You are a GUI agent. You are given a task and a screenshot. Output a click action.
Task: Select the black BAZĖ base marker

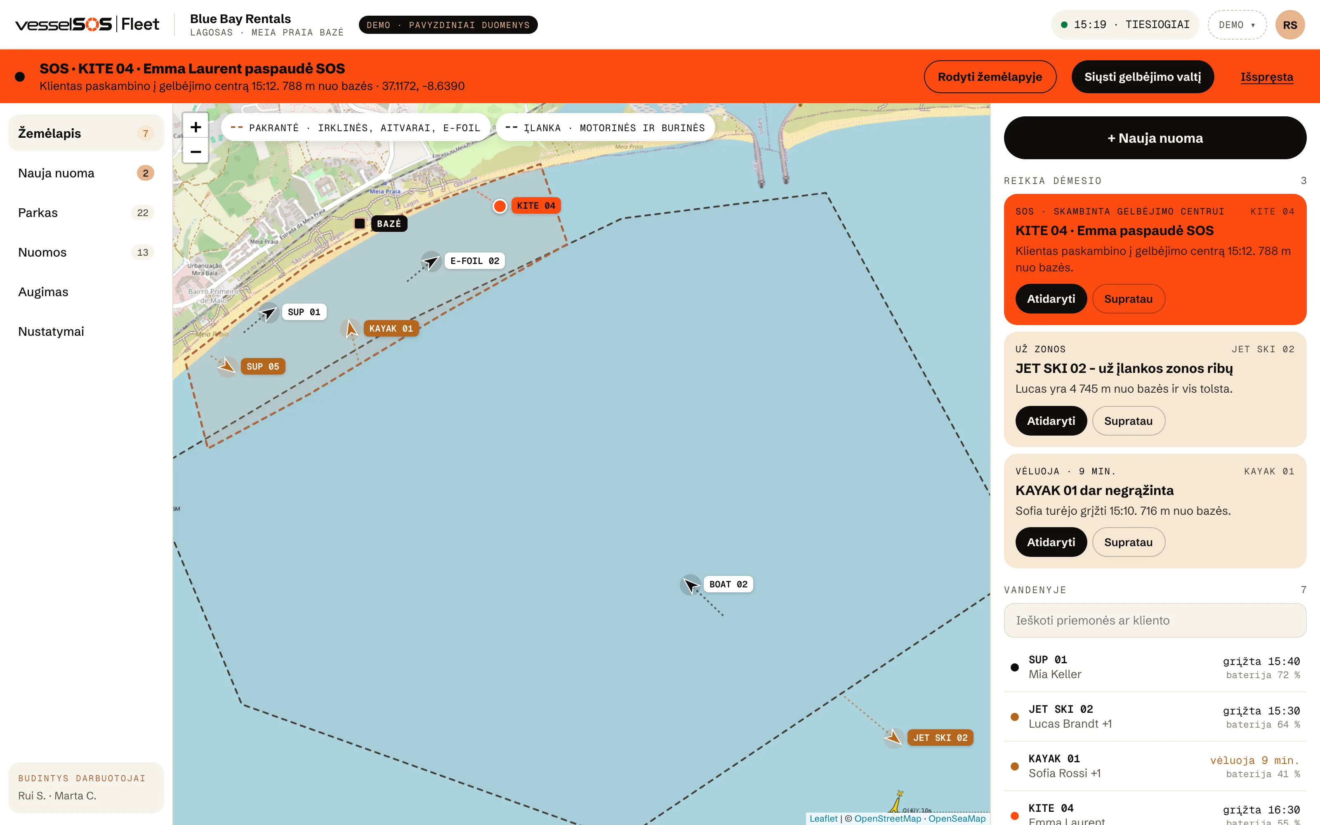(359, 224)
